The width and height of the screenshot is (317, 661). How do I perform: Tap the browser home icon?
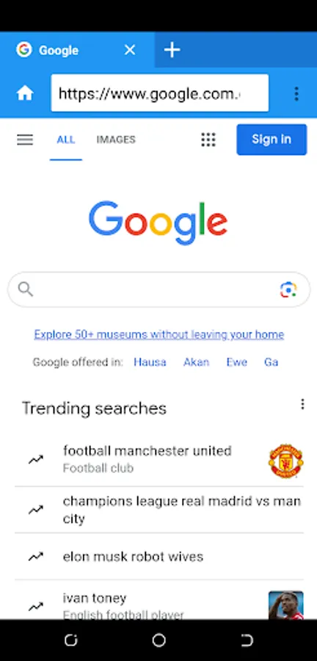(x=25, y=93)
